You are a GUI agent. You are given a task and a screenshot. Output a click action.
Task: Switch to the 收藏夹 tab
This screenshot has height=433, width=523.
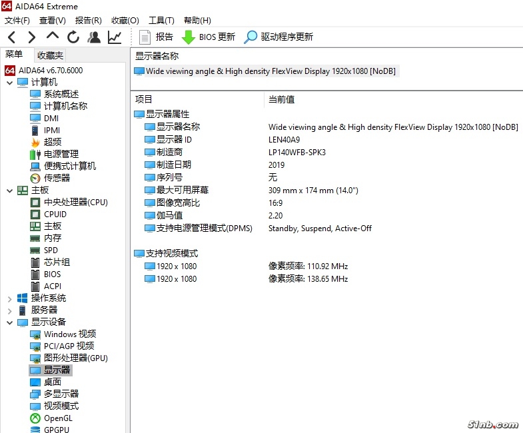(51, 55)
